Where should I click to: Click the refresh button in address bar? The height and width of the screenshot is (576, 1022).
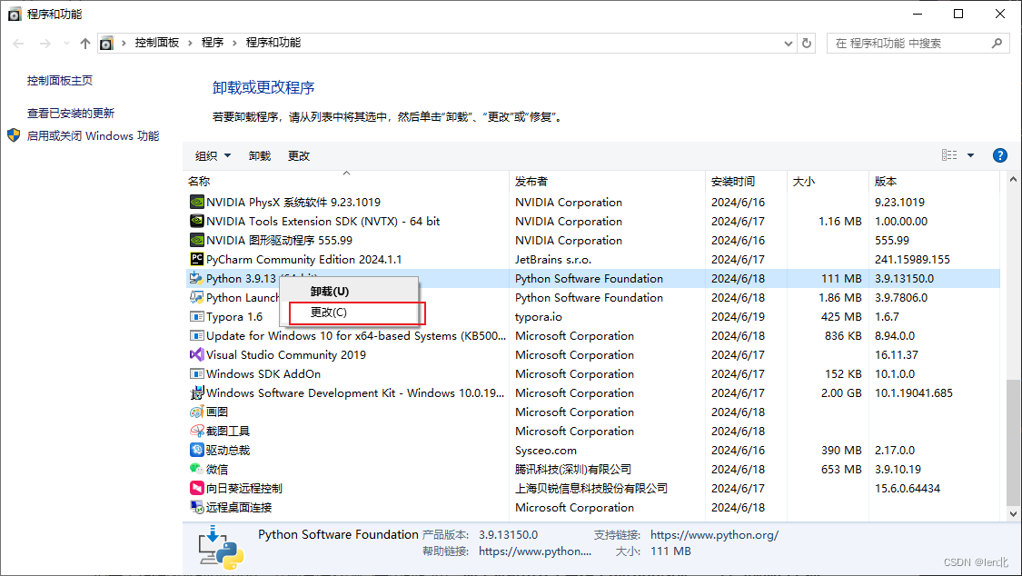tap(807, 43)
